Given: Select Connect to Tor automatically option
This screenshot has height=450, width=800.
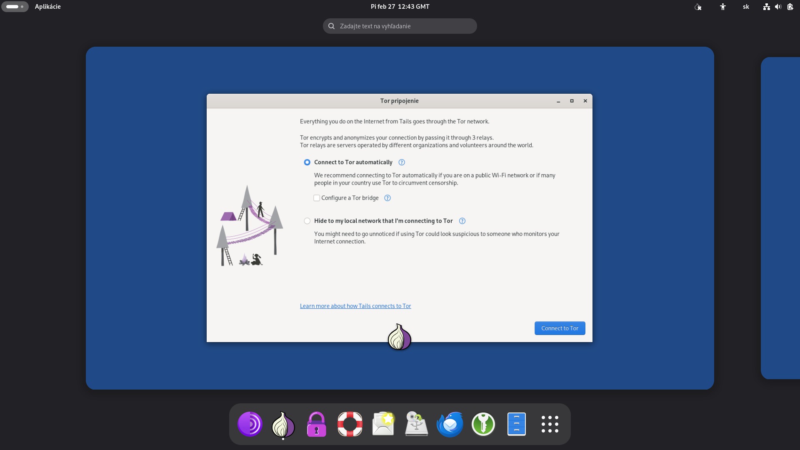Looking at the screenshot, I should coord(307,162).
